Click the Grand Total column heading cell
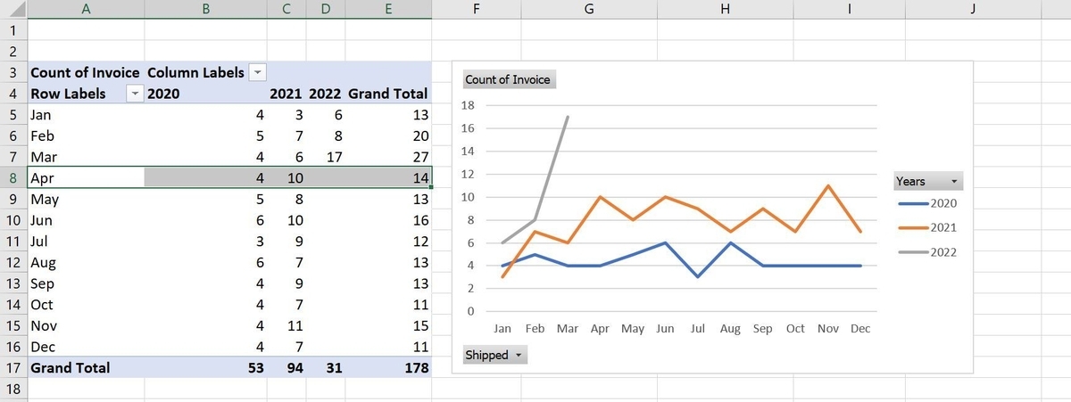Viewport: 1071px width, 402px height. click(x=387, y=94)
